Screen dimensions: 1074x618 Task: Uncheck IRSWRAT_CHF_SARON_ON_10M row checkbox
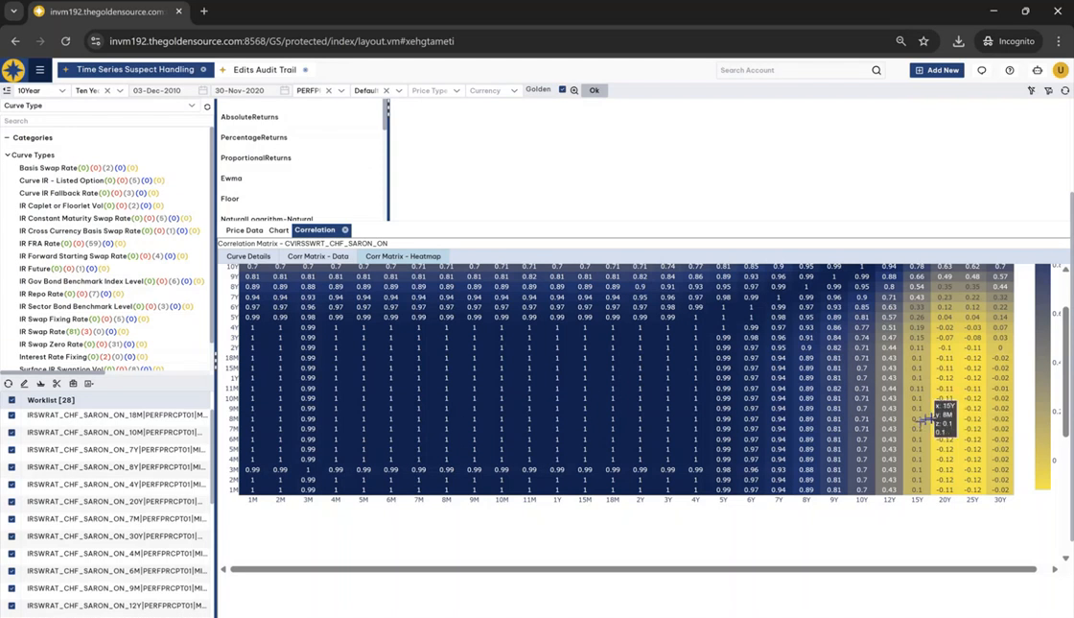point(12,433)
